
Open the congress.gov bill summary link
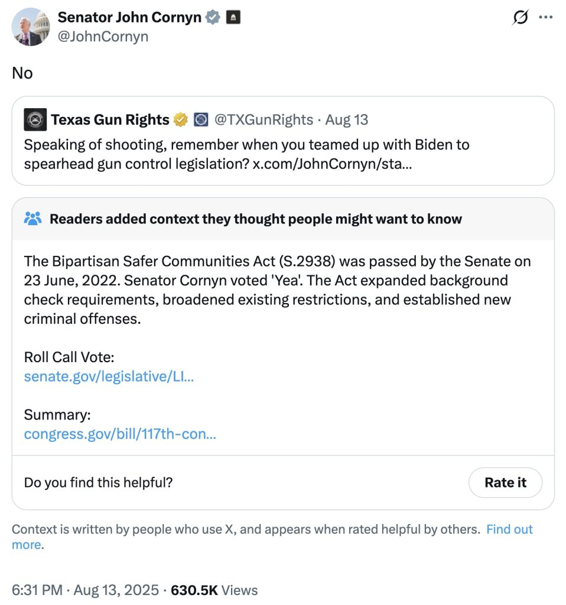click(120, 434)
